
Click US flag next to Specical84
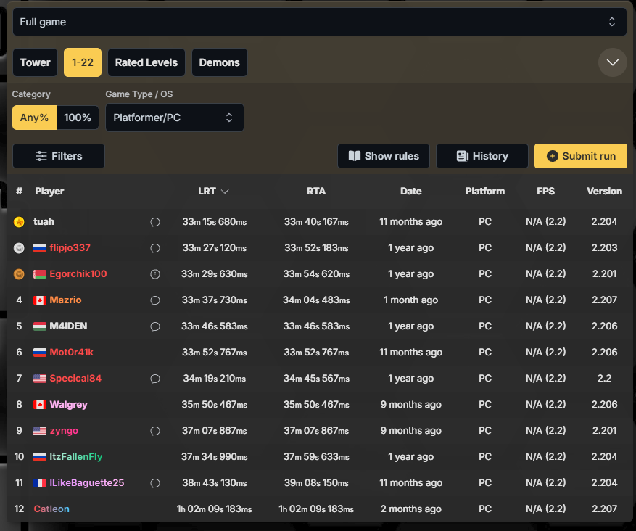pos(40,379)
